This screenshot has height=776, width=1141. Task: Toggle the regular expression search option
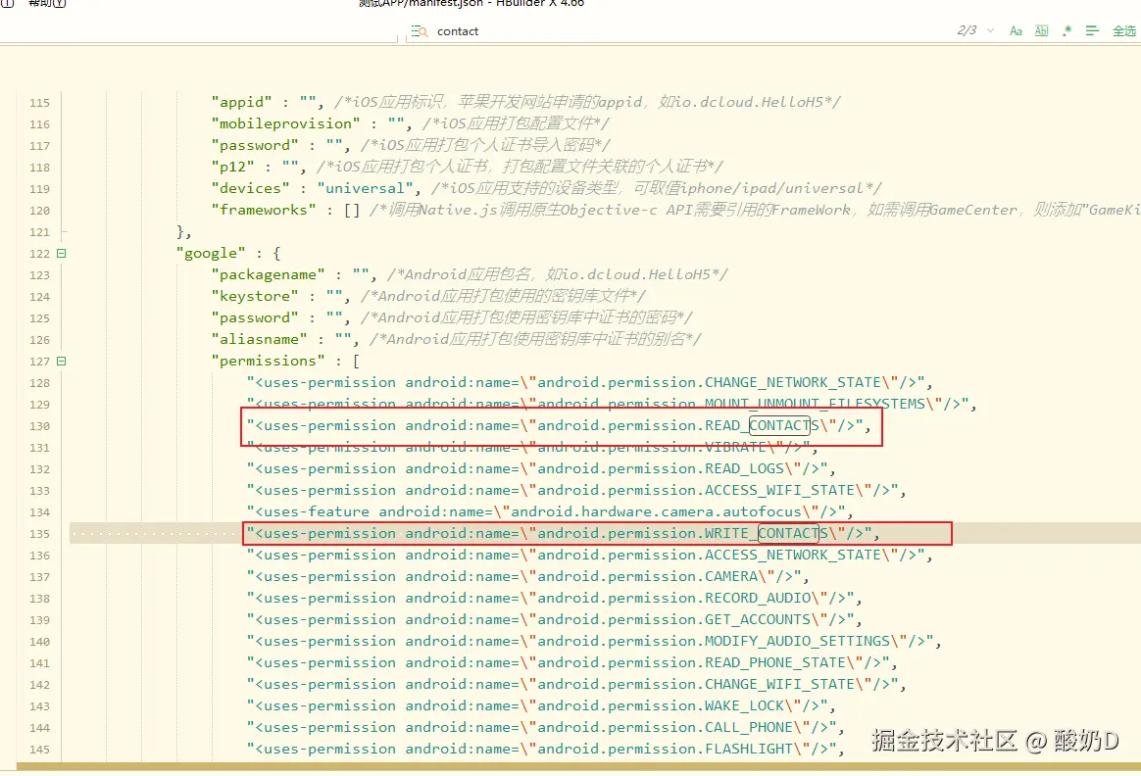pos(1067,30)
